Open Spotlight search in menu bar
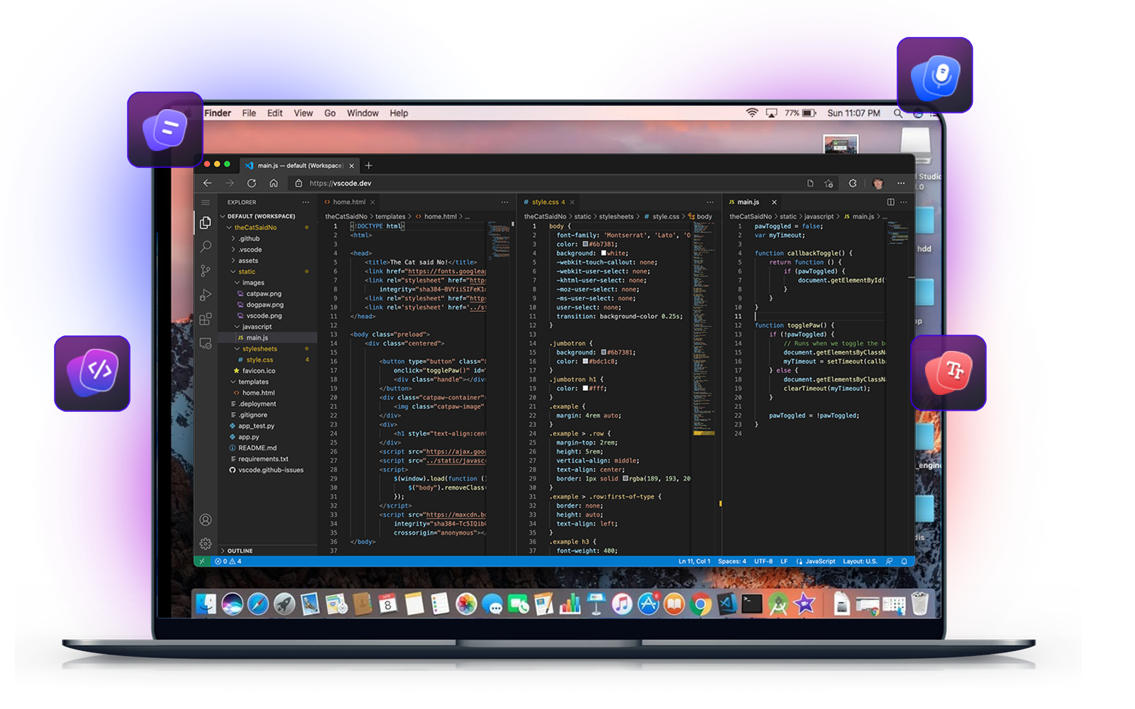Viewport: 1135px width, 709px height. 898,113
